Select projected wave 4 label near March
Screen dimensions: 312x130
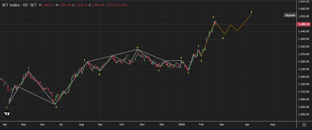coord(223,38)
